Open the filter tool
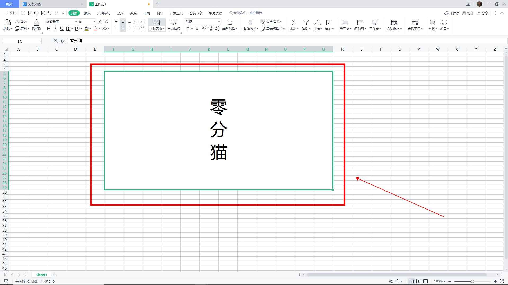Image resolution: width=508 pixels, height=285 pixels. pyautogui.click(x=305, y=25)
